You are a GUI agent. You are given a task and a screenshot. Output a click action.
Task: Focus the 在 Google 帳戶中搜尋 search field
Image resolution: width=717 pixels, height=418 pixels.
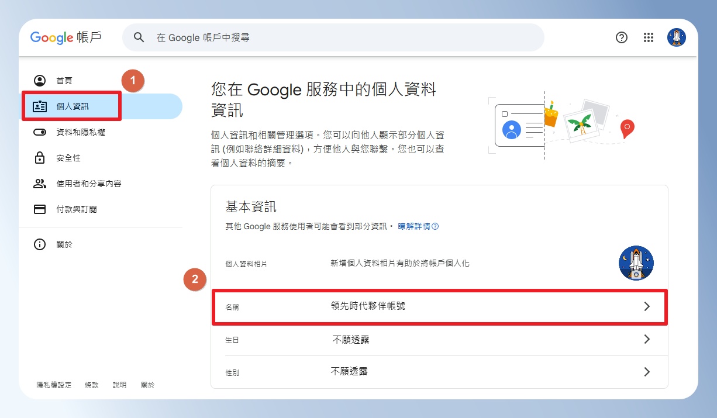pyautogui.click(x=333, y=37)
